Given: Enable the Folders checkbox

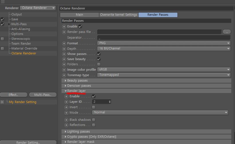Looking at the screenshot, I should click(x=99, y=64).
